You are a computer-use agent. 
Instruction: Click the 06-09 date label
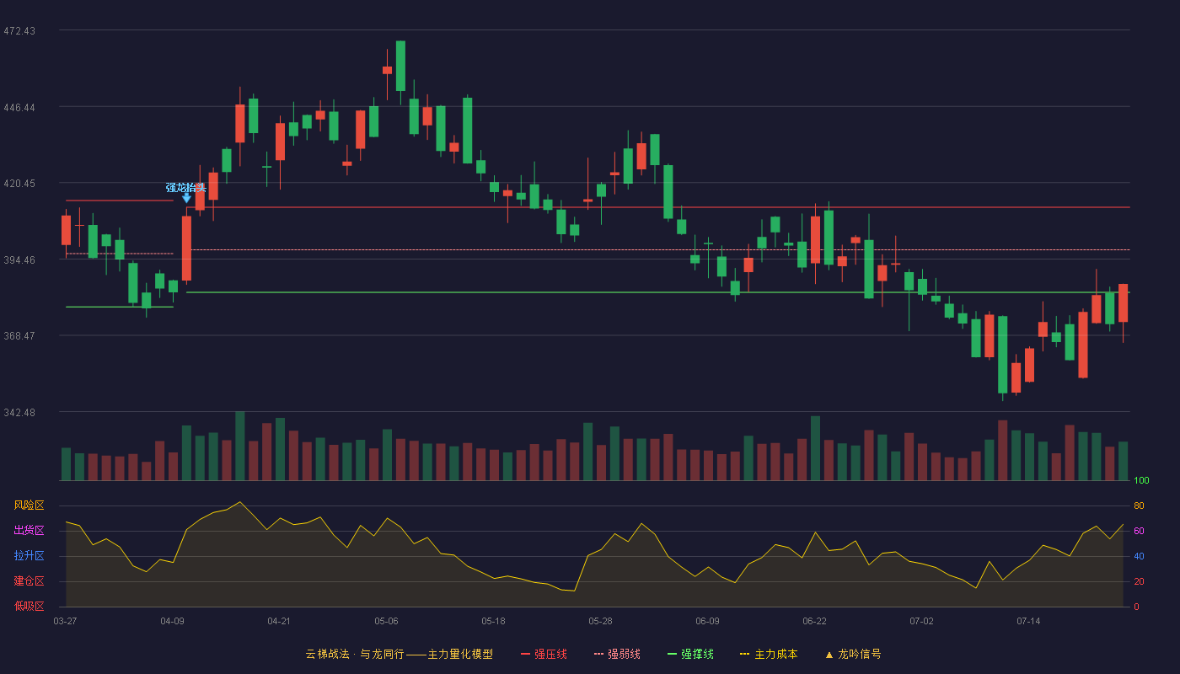pos(707,621)
